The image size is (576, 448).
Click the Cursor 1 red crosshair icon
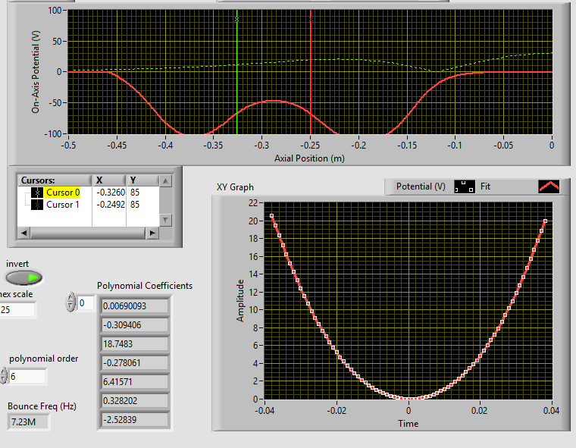[38, 205]
